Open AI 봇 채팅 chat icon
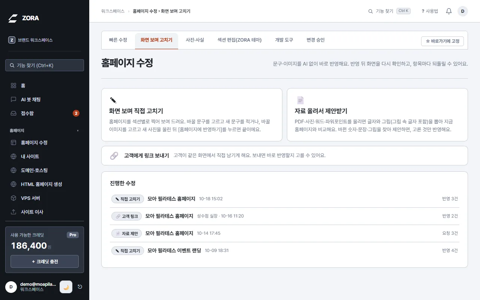Image resolution: width=480 pixels, height=300 pixels. 13,99
